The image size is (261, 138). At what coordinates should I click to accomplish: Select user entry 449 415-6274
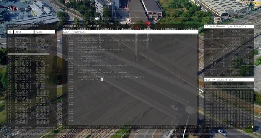point(23,91)
